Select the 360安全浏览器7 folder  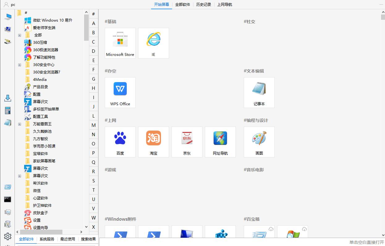coord(47,72)
